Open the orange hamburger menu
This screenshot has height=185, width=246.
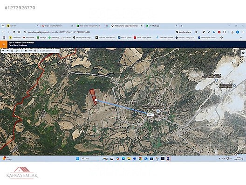pos(4,44)
